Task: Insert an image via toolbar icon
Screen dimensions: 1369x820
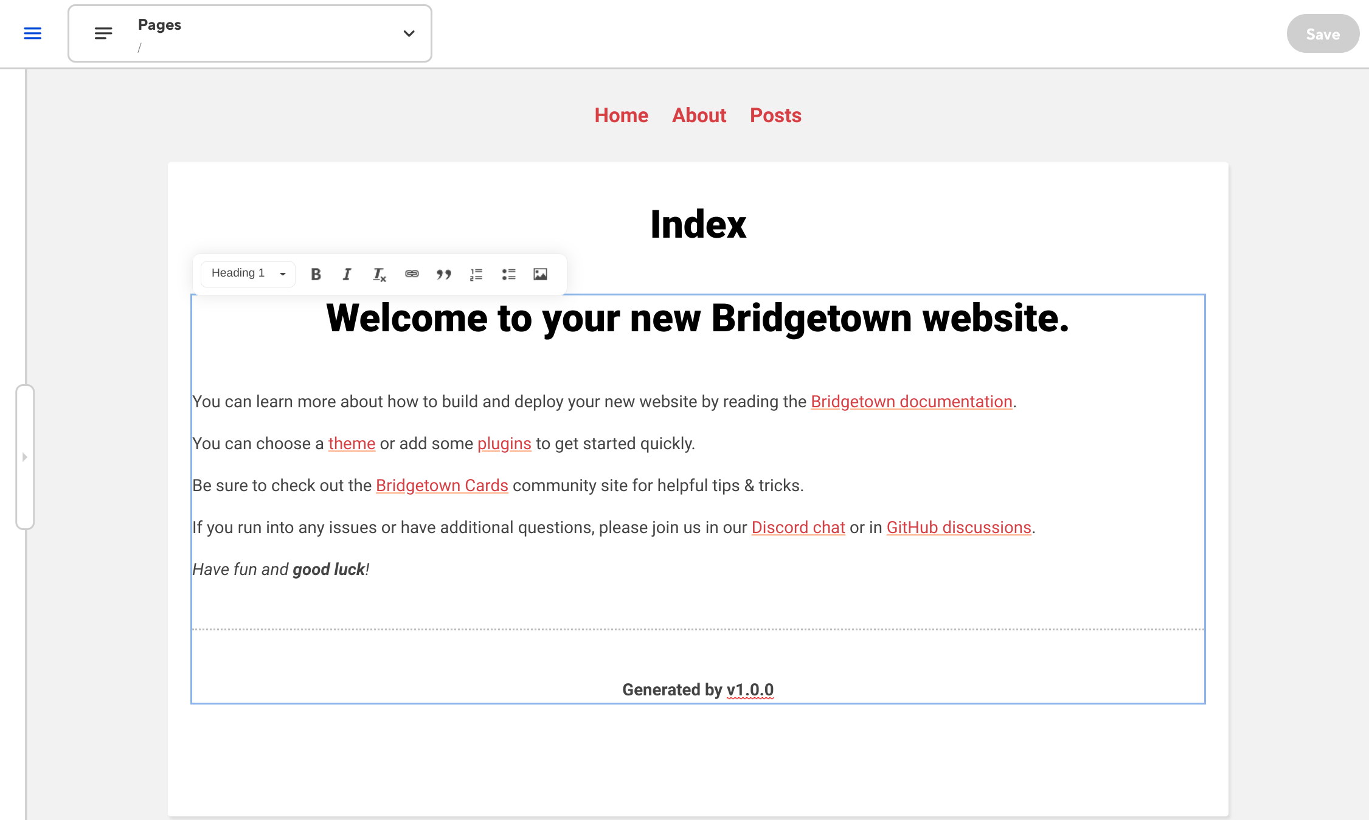Action: click(540, 274)
